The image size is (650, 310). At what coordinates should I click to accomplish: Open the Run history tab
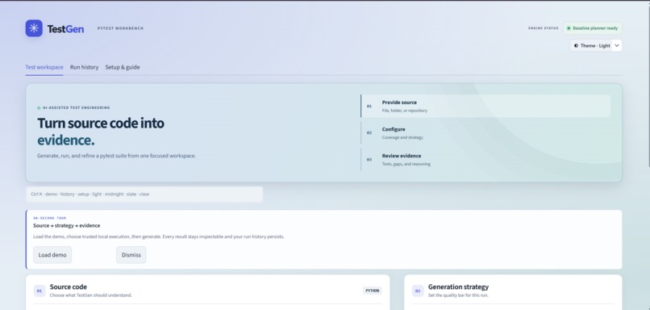[x=84, y=67]
